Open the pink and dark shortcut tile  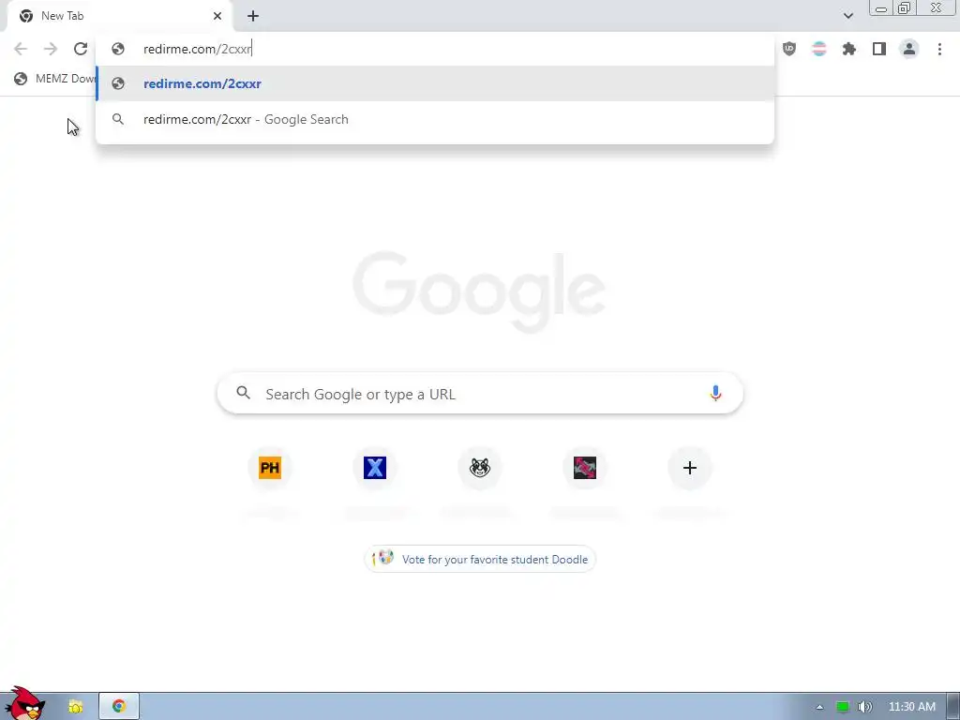(585, 468)
